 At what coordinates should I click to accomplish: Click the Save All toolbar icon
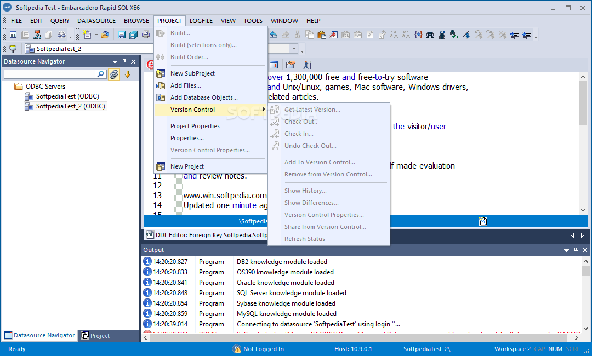(x=134, y=35)
